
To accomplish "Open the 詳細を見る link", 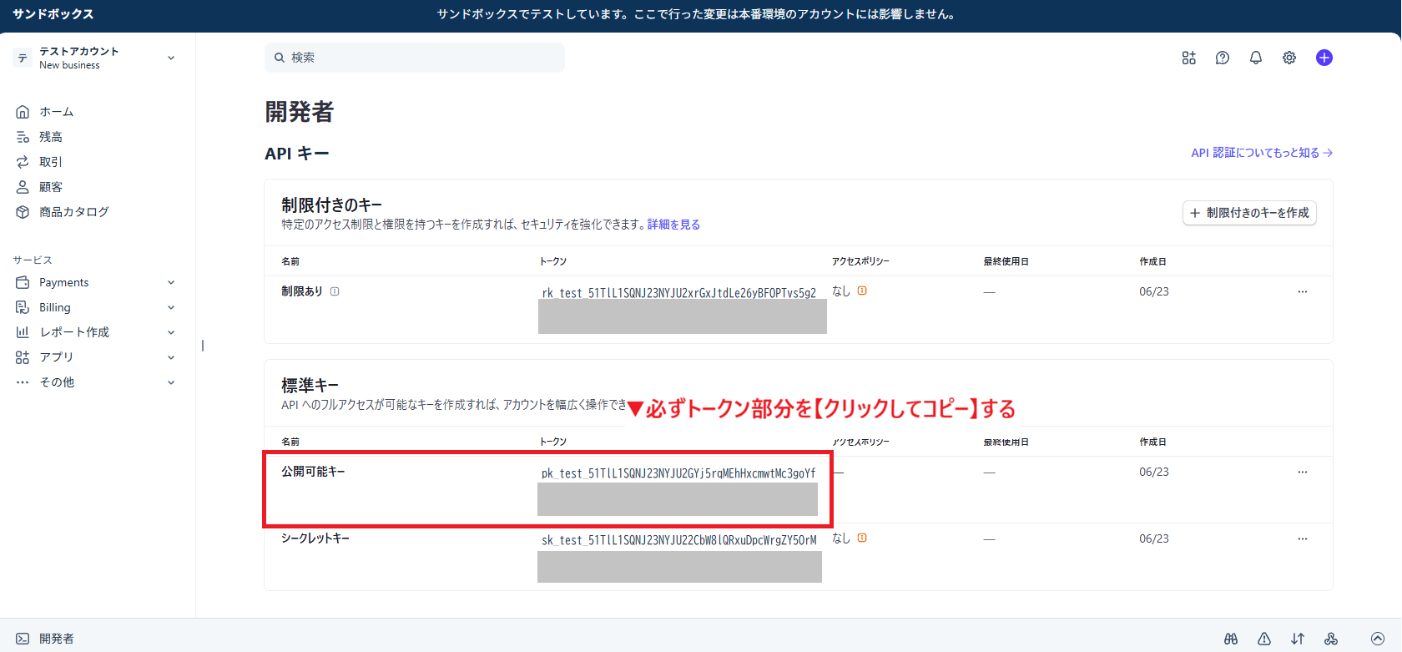I will coord(673,225).
